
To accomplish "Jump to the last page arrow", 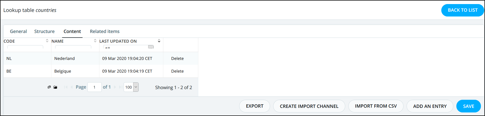I will tap(120, 87).
